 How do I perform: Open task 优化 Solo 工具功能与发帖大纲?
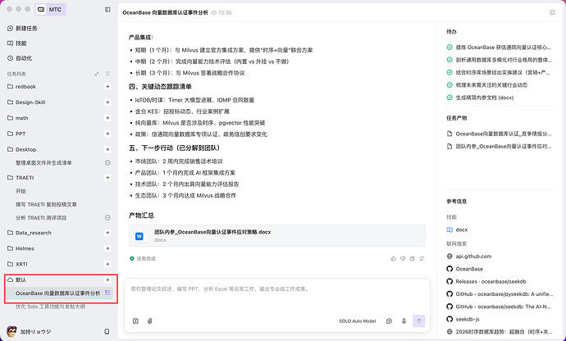pos(51,307)
